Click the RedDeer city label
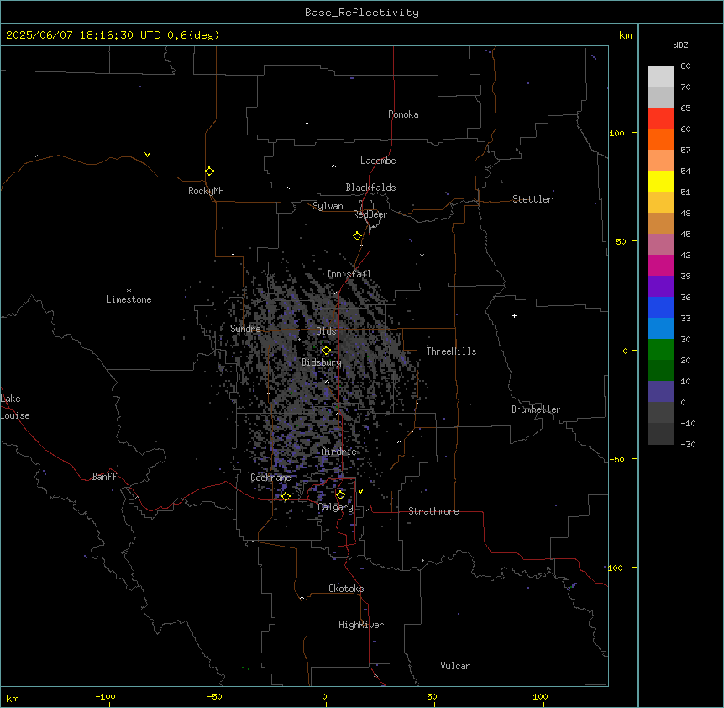The width and height of the screenshot is (724, 708). point(370,214)
